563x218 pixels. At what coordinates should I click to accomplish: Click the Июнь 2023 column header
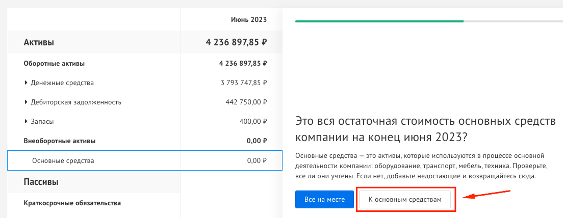(x=249, y=19)
